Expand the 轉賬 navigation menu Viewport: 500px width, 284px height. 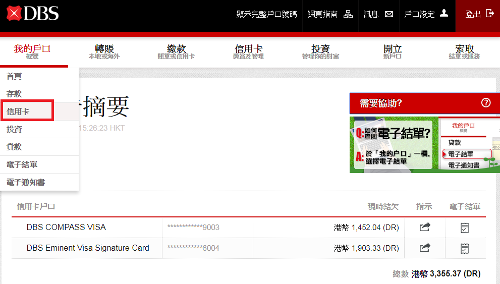coord(104,51)
